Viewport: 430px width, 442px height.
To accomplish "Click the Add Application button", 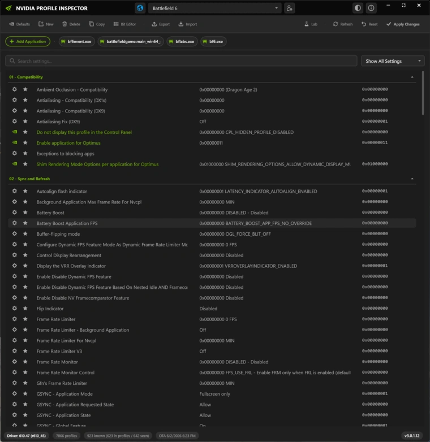I will [x=28, y=41].
